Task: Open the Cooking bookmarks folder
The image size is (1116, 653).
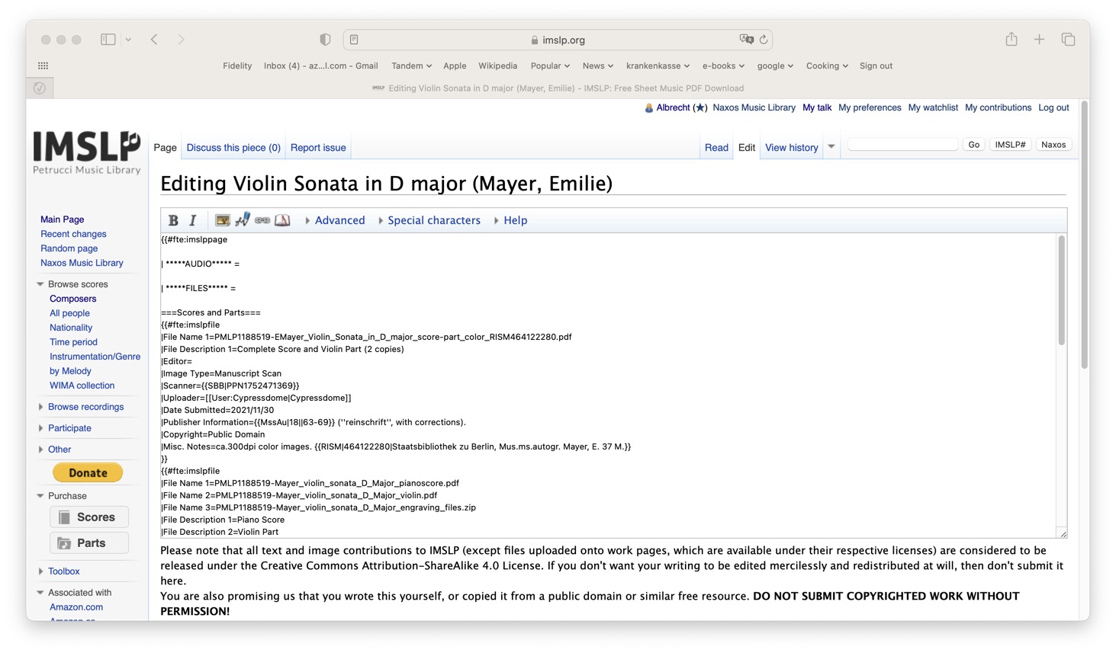Action: click(x=827, y=66)
